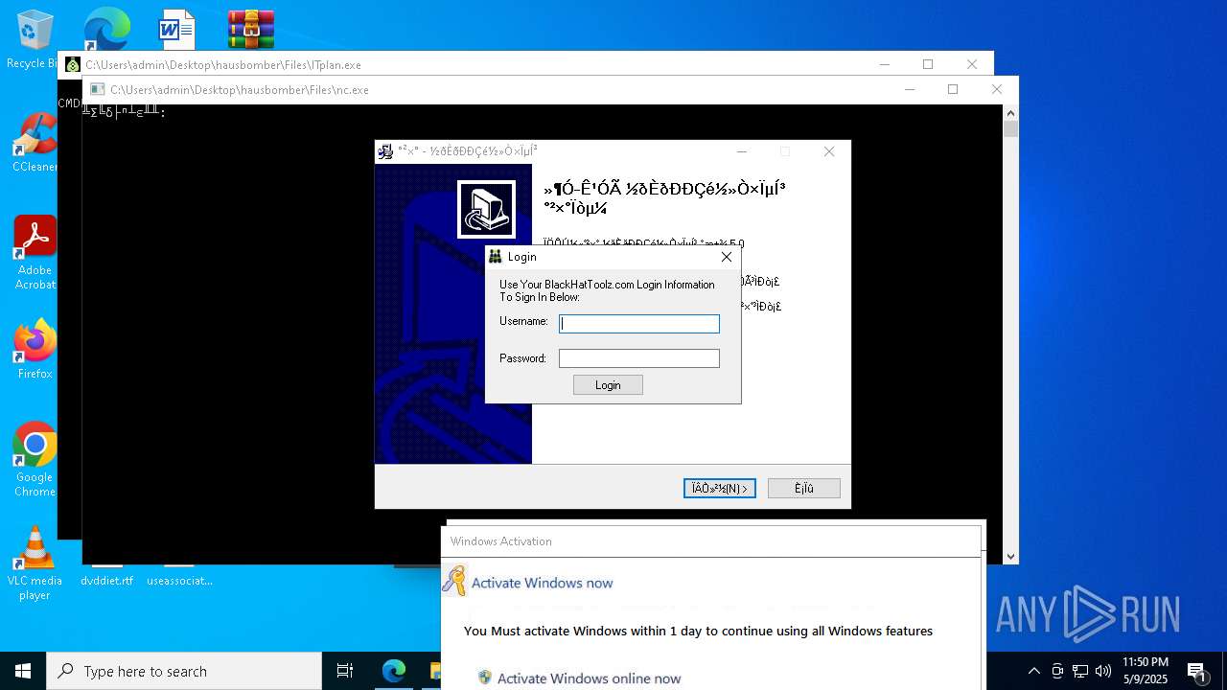Open the clock showing 11:50 PM
Screen dimensions: 1227x690
(1146, 671)
